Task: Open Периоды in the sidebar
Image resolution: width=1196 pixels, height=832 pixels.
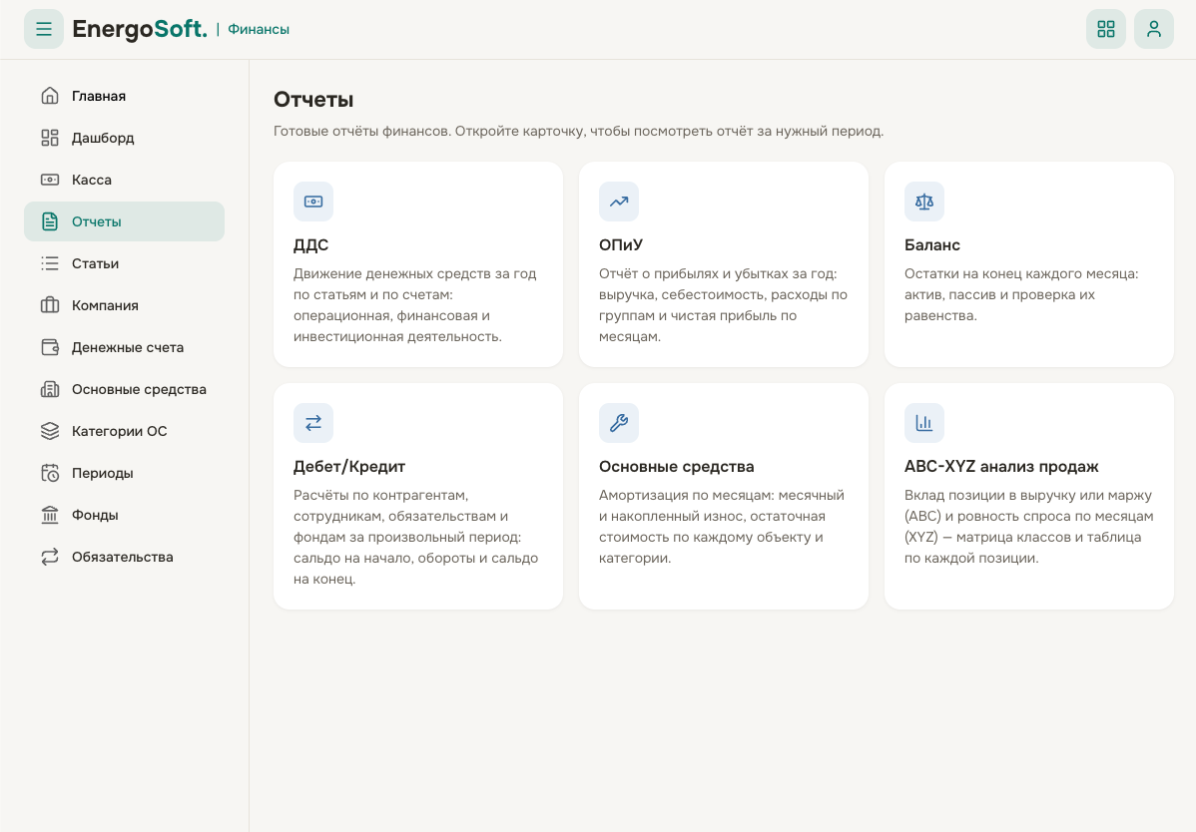Action: [125, 473]
